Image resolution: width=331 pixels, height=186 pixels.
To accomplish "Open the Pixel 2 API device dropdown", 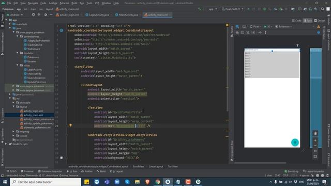I will [x=232, y=9].
